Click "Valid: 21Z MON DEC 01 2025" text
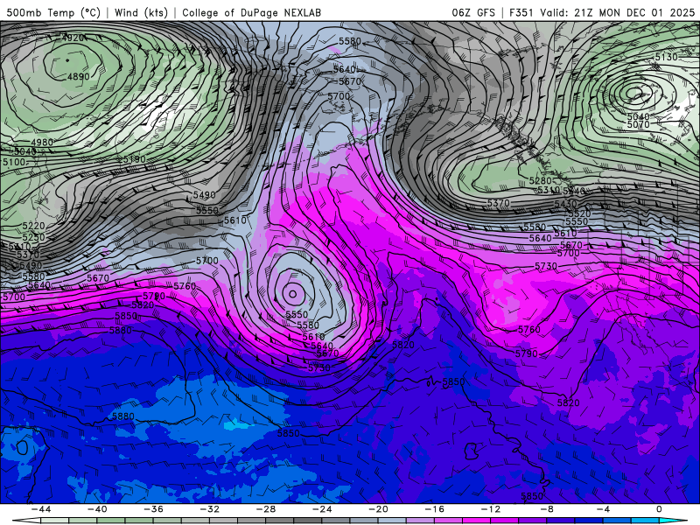The height and width of the screenshot is (525, 700). coord(617,12)
